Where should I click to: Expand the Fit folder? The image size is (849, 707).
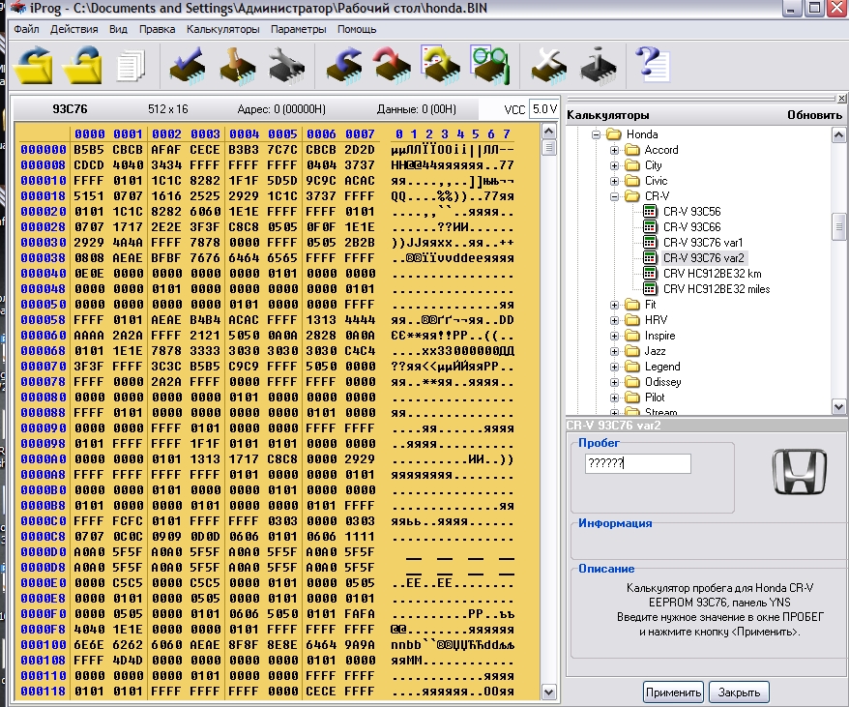(x=614, y=305)
